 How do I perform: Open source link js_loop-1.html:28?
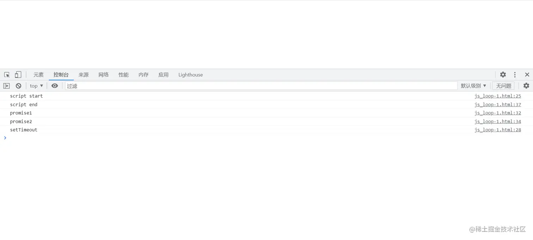pos(498,130)
